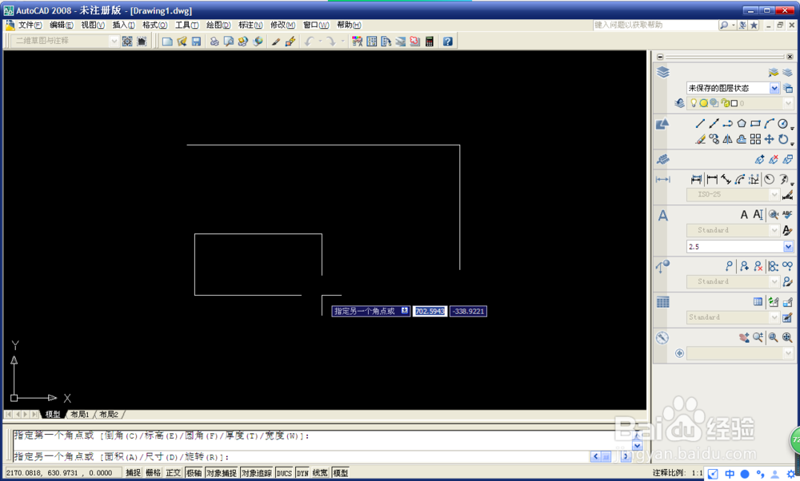The height and width of the screenshot is (481, 800).
Task: Toggle 线宽 lineweight display
Action: (x=320, y=473)
